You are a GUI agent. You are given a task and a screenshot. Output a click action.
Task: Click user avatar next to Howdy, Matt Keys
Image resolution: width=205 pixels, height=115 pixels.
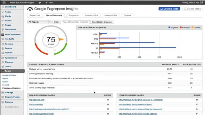[x=201, y=3]
